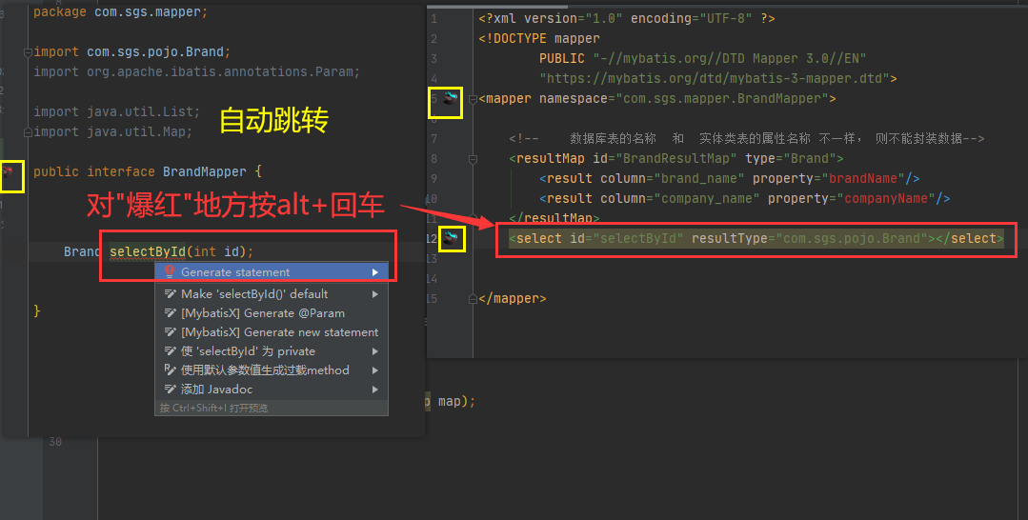Click resultType com.sgs.pojo.Brand in select tag
1028x520 pixels.
(852, 238)
